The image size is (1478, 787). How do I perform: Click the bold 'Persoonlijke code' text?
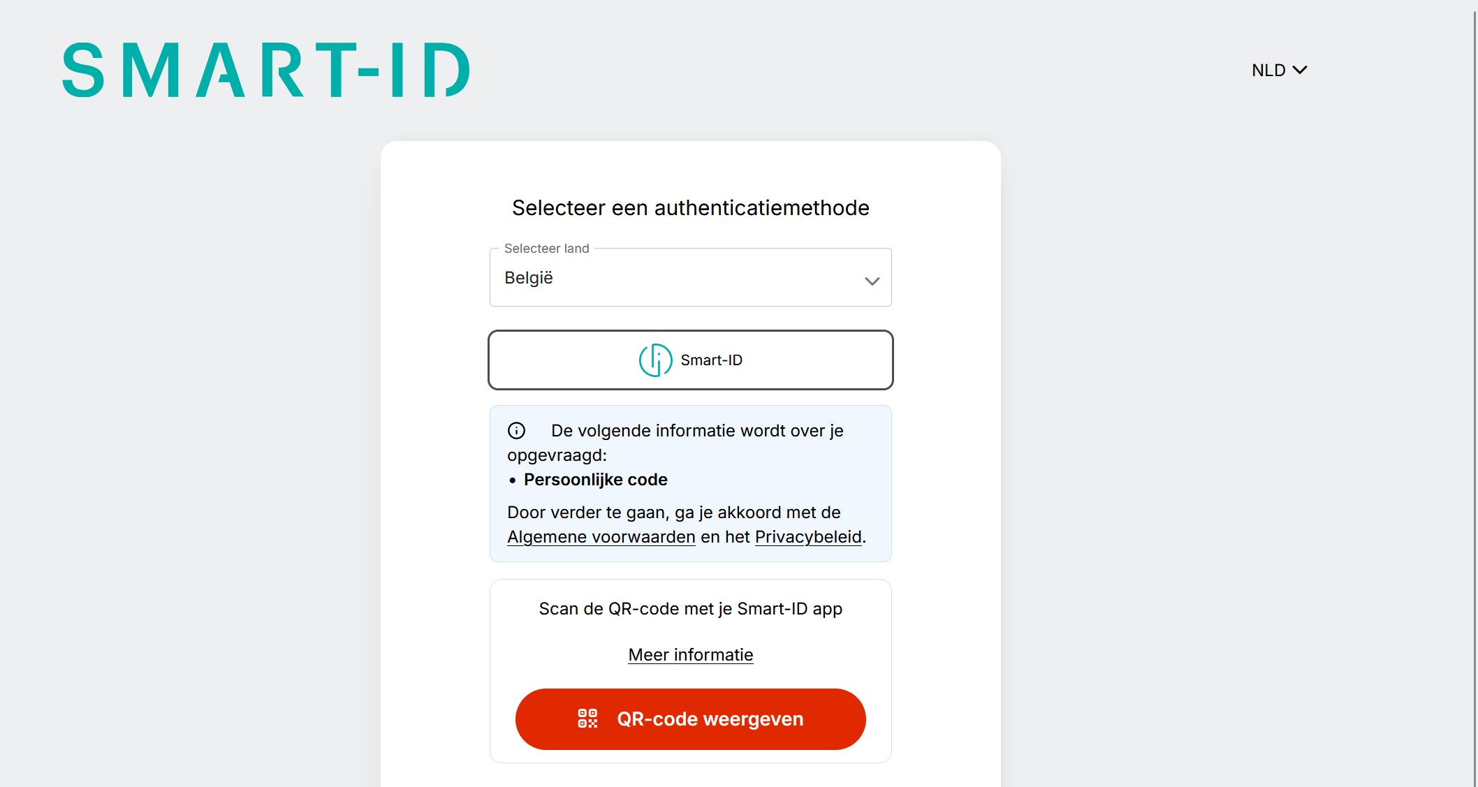pos(595,480)
